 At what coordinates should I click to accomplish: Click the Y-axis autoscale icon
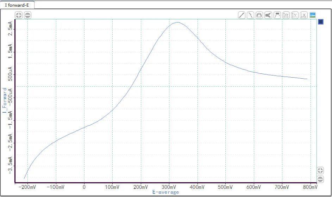click(x=295, y=15)
